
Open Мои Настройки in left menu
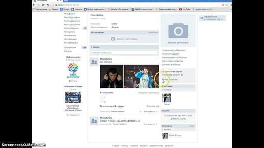71,43
